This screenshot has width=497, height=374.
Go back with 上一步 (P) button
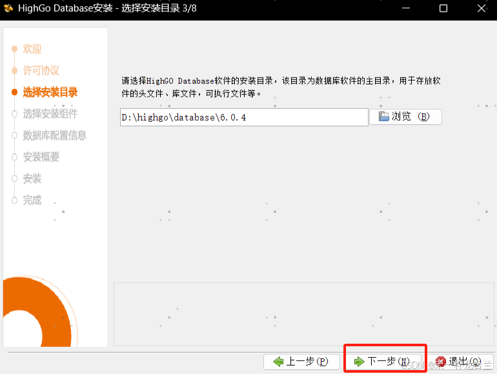(x=301, y=361)
